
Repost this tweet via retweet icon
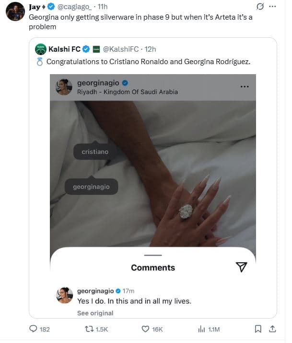pyautogui.click(x=88, y=329)
